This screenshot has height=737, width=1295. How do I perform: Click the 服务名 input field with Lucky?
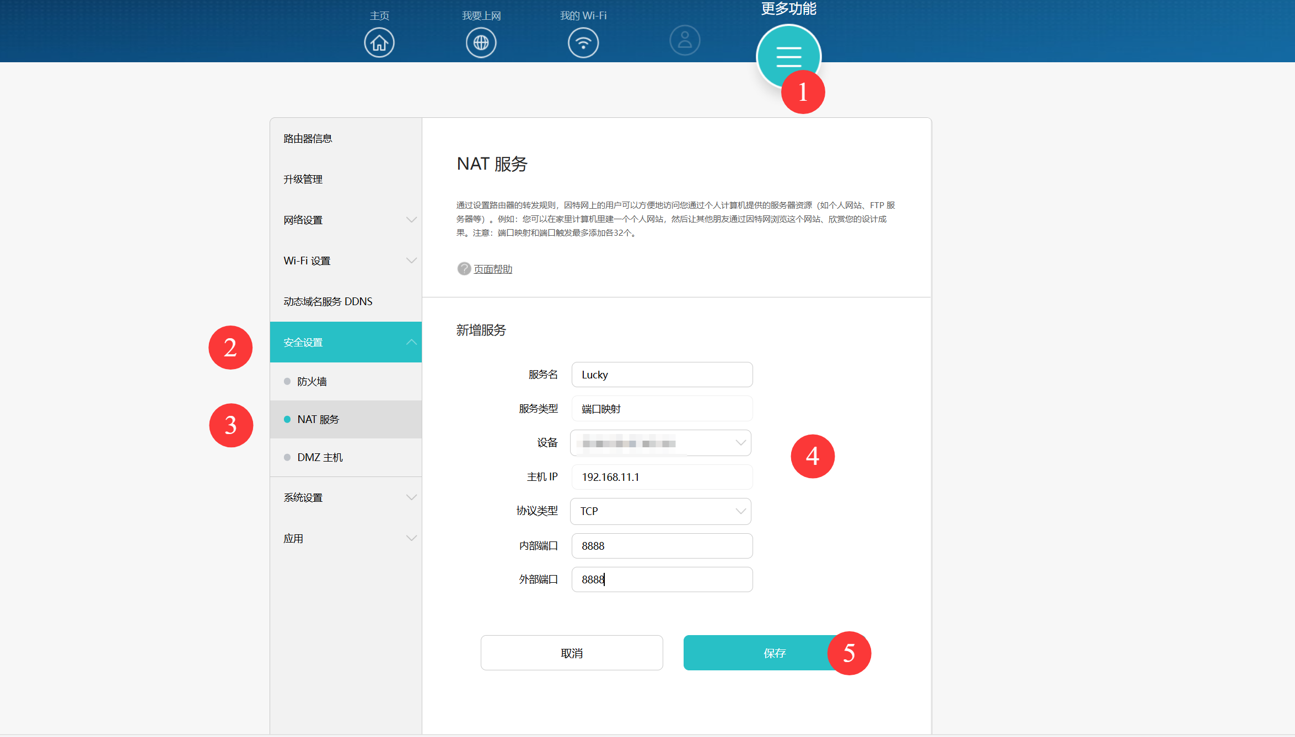pos(662,375)
